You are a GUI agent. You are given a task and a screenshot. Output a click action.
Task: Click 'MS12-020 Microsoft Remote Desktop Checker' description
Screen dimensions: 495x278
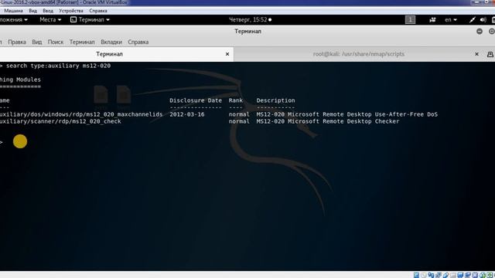328,121
